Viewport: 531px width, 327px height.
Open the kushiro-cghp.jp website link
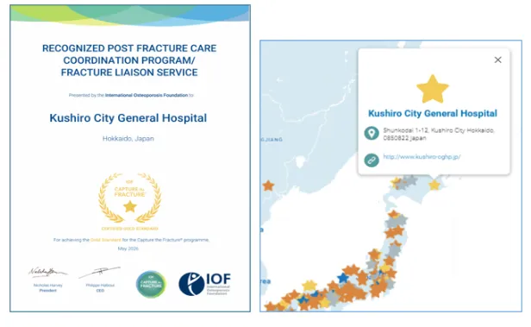click(422, 156)
